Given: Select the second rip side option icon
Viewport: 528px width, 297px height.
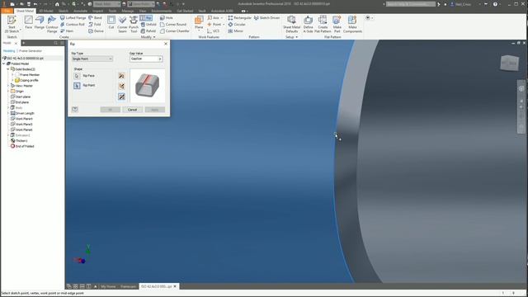Looking at the screenshot, I should coord(121,86).
